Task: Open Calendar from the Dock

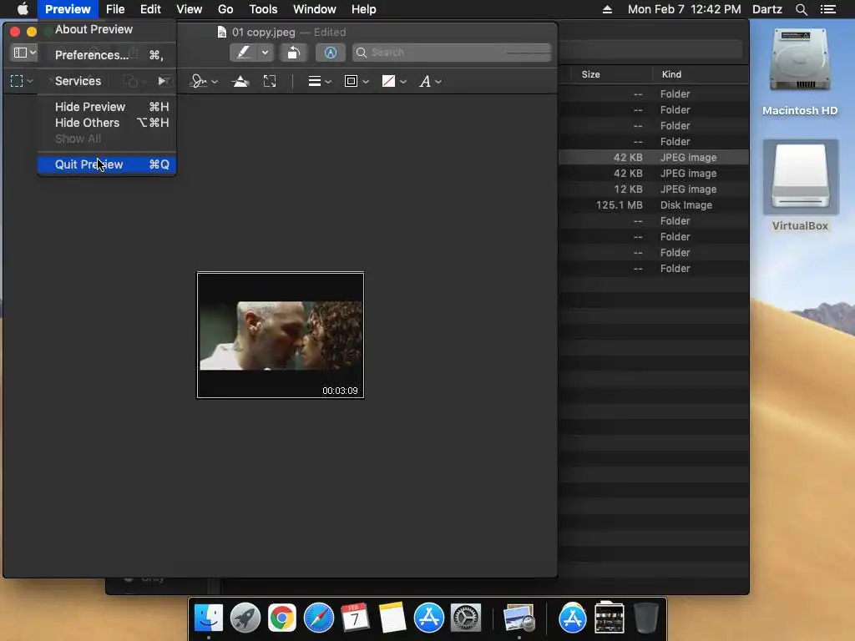Action: [x=355, y=618]
